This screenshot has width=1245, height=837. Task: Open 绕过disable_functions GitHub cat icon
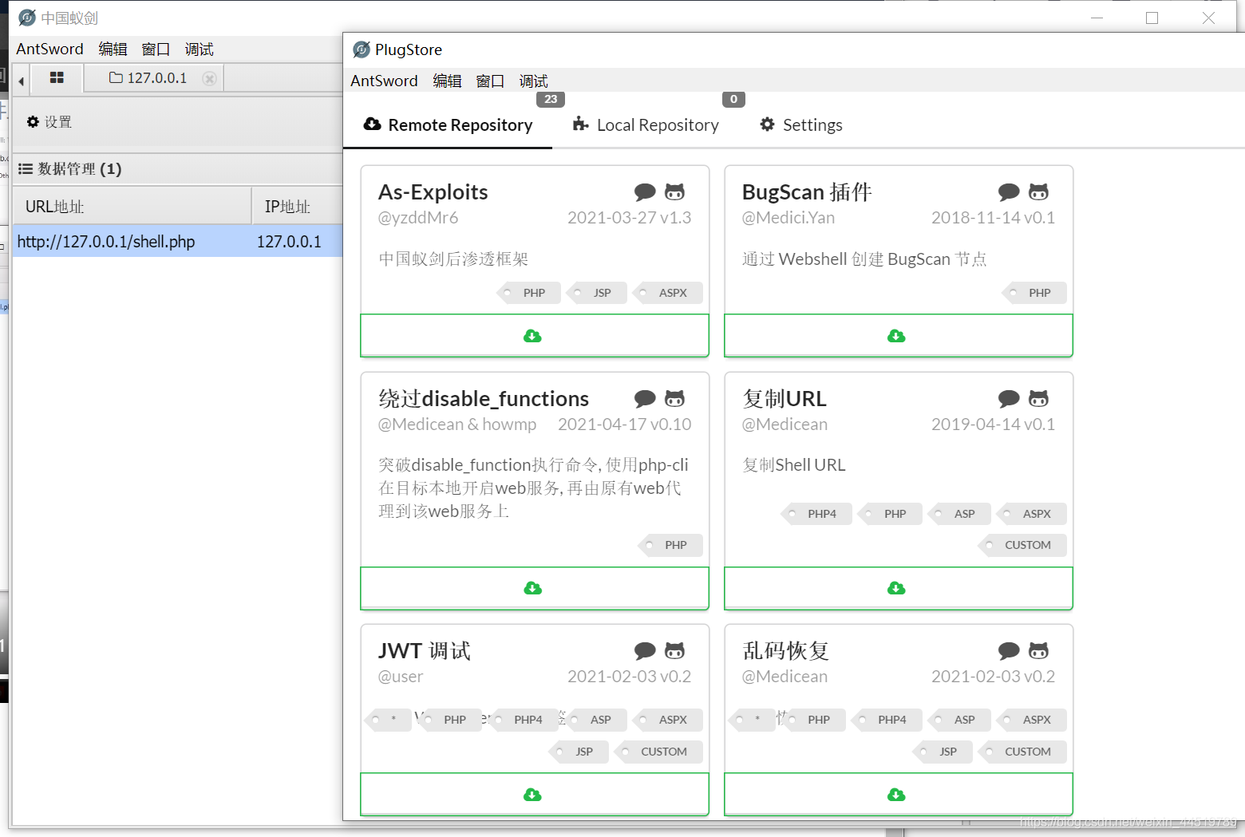click(x=674, y=399)
